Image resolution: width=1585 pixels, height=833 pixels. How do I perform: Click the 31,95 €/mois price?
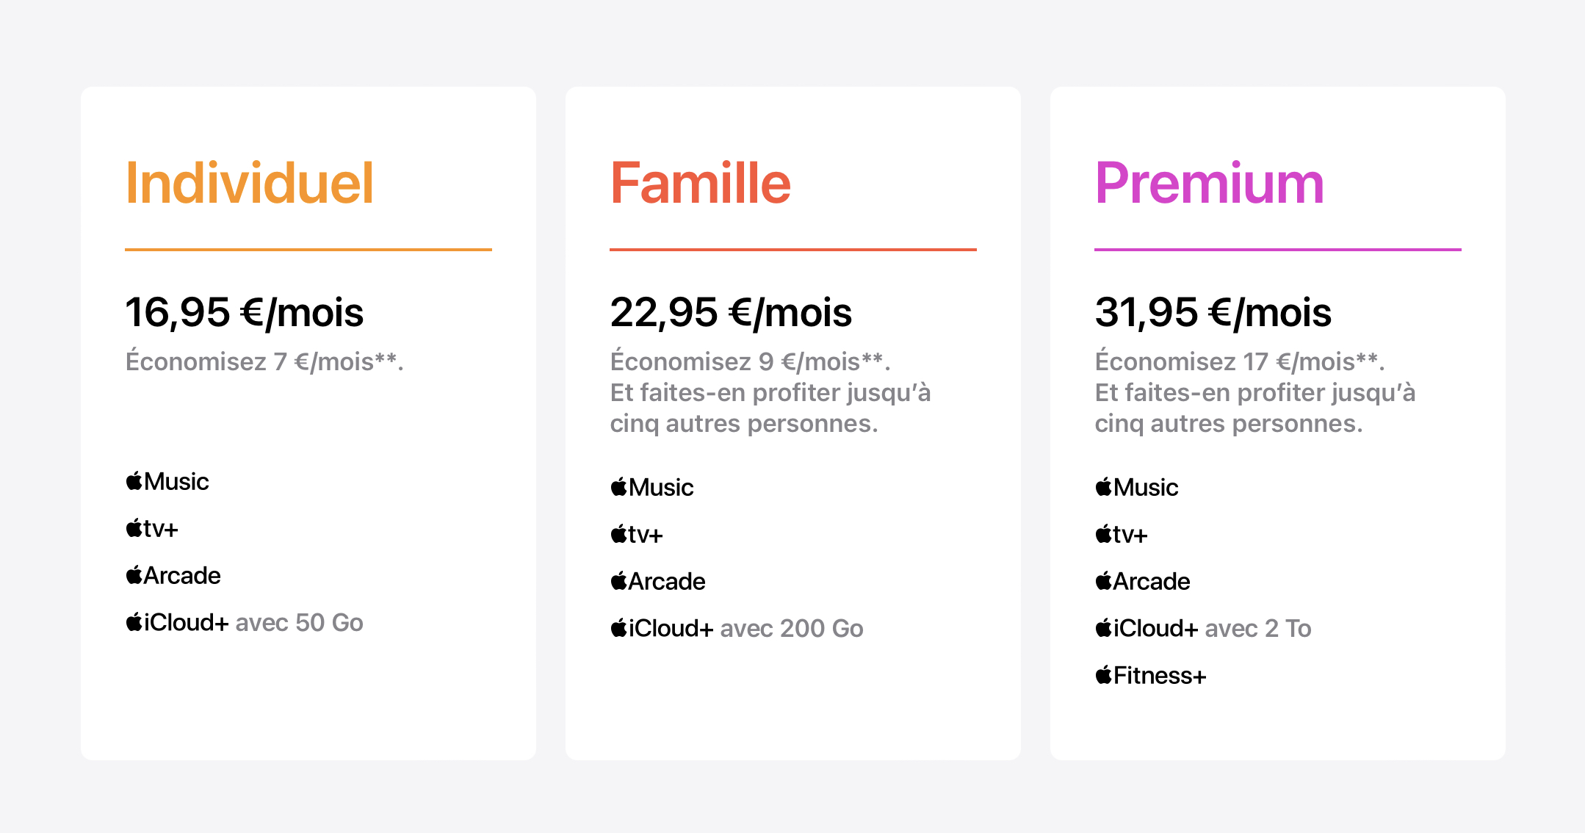[x=1213, y=312]
